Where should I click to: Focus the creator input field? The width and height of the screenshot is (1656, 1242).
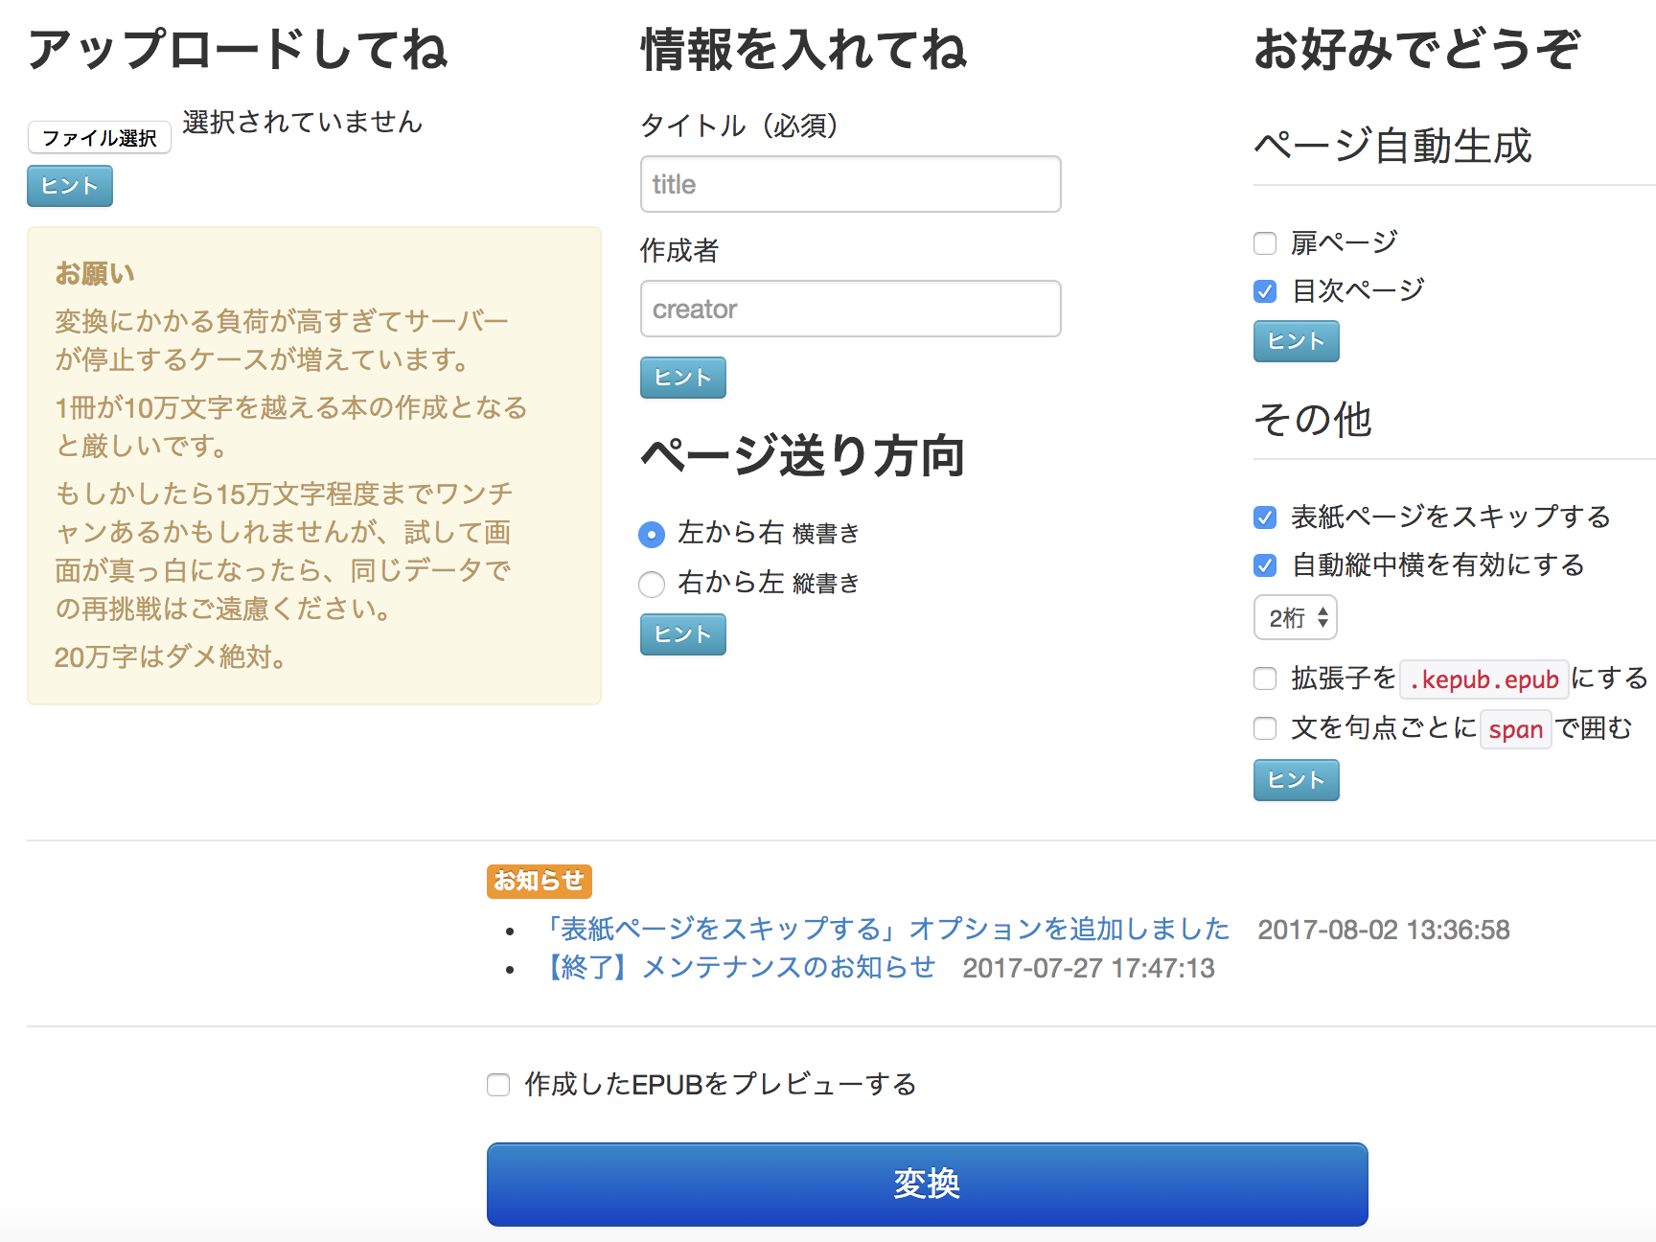point(850,309)
